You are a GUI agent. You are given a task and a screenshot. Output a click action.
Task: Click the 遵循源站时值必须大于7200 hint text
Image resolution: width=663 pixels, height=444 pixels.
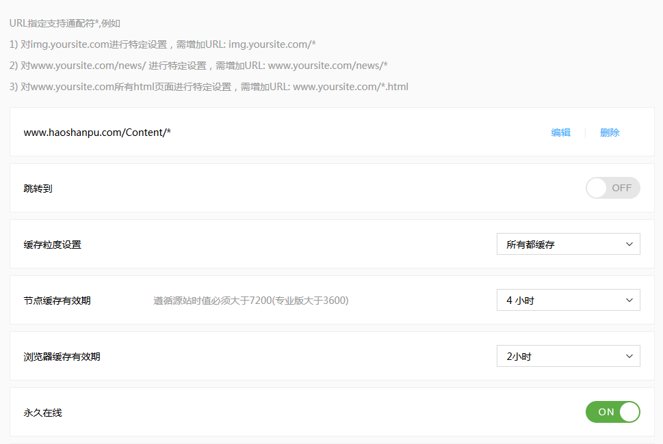click(250, 300)
